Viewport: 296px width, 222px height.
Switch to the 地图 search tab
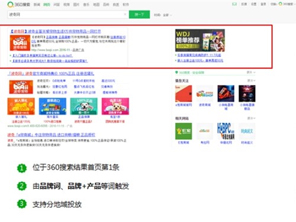click(x=96, y=5)
